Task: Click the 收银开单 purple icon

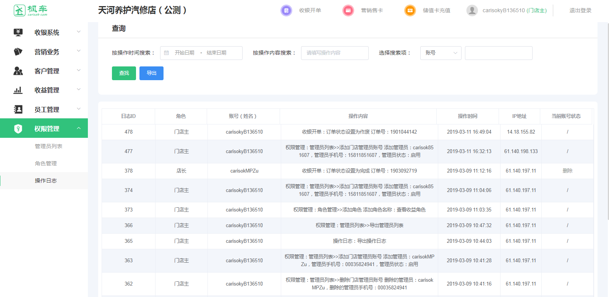Action: tap(286, 10)
